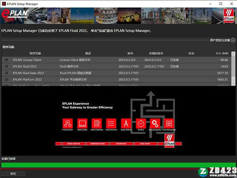Image resolution: width=237 pixels, height=178 pixels.
Task: Click the IT Infrastructure icon
Action: point(68,123)
